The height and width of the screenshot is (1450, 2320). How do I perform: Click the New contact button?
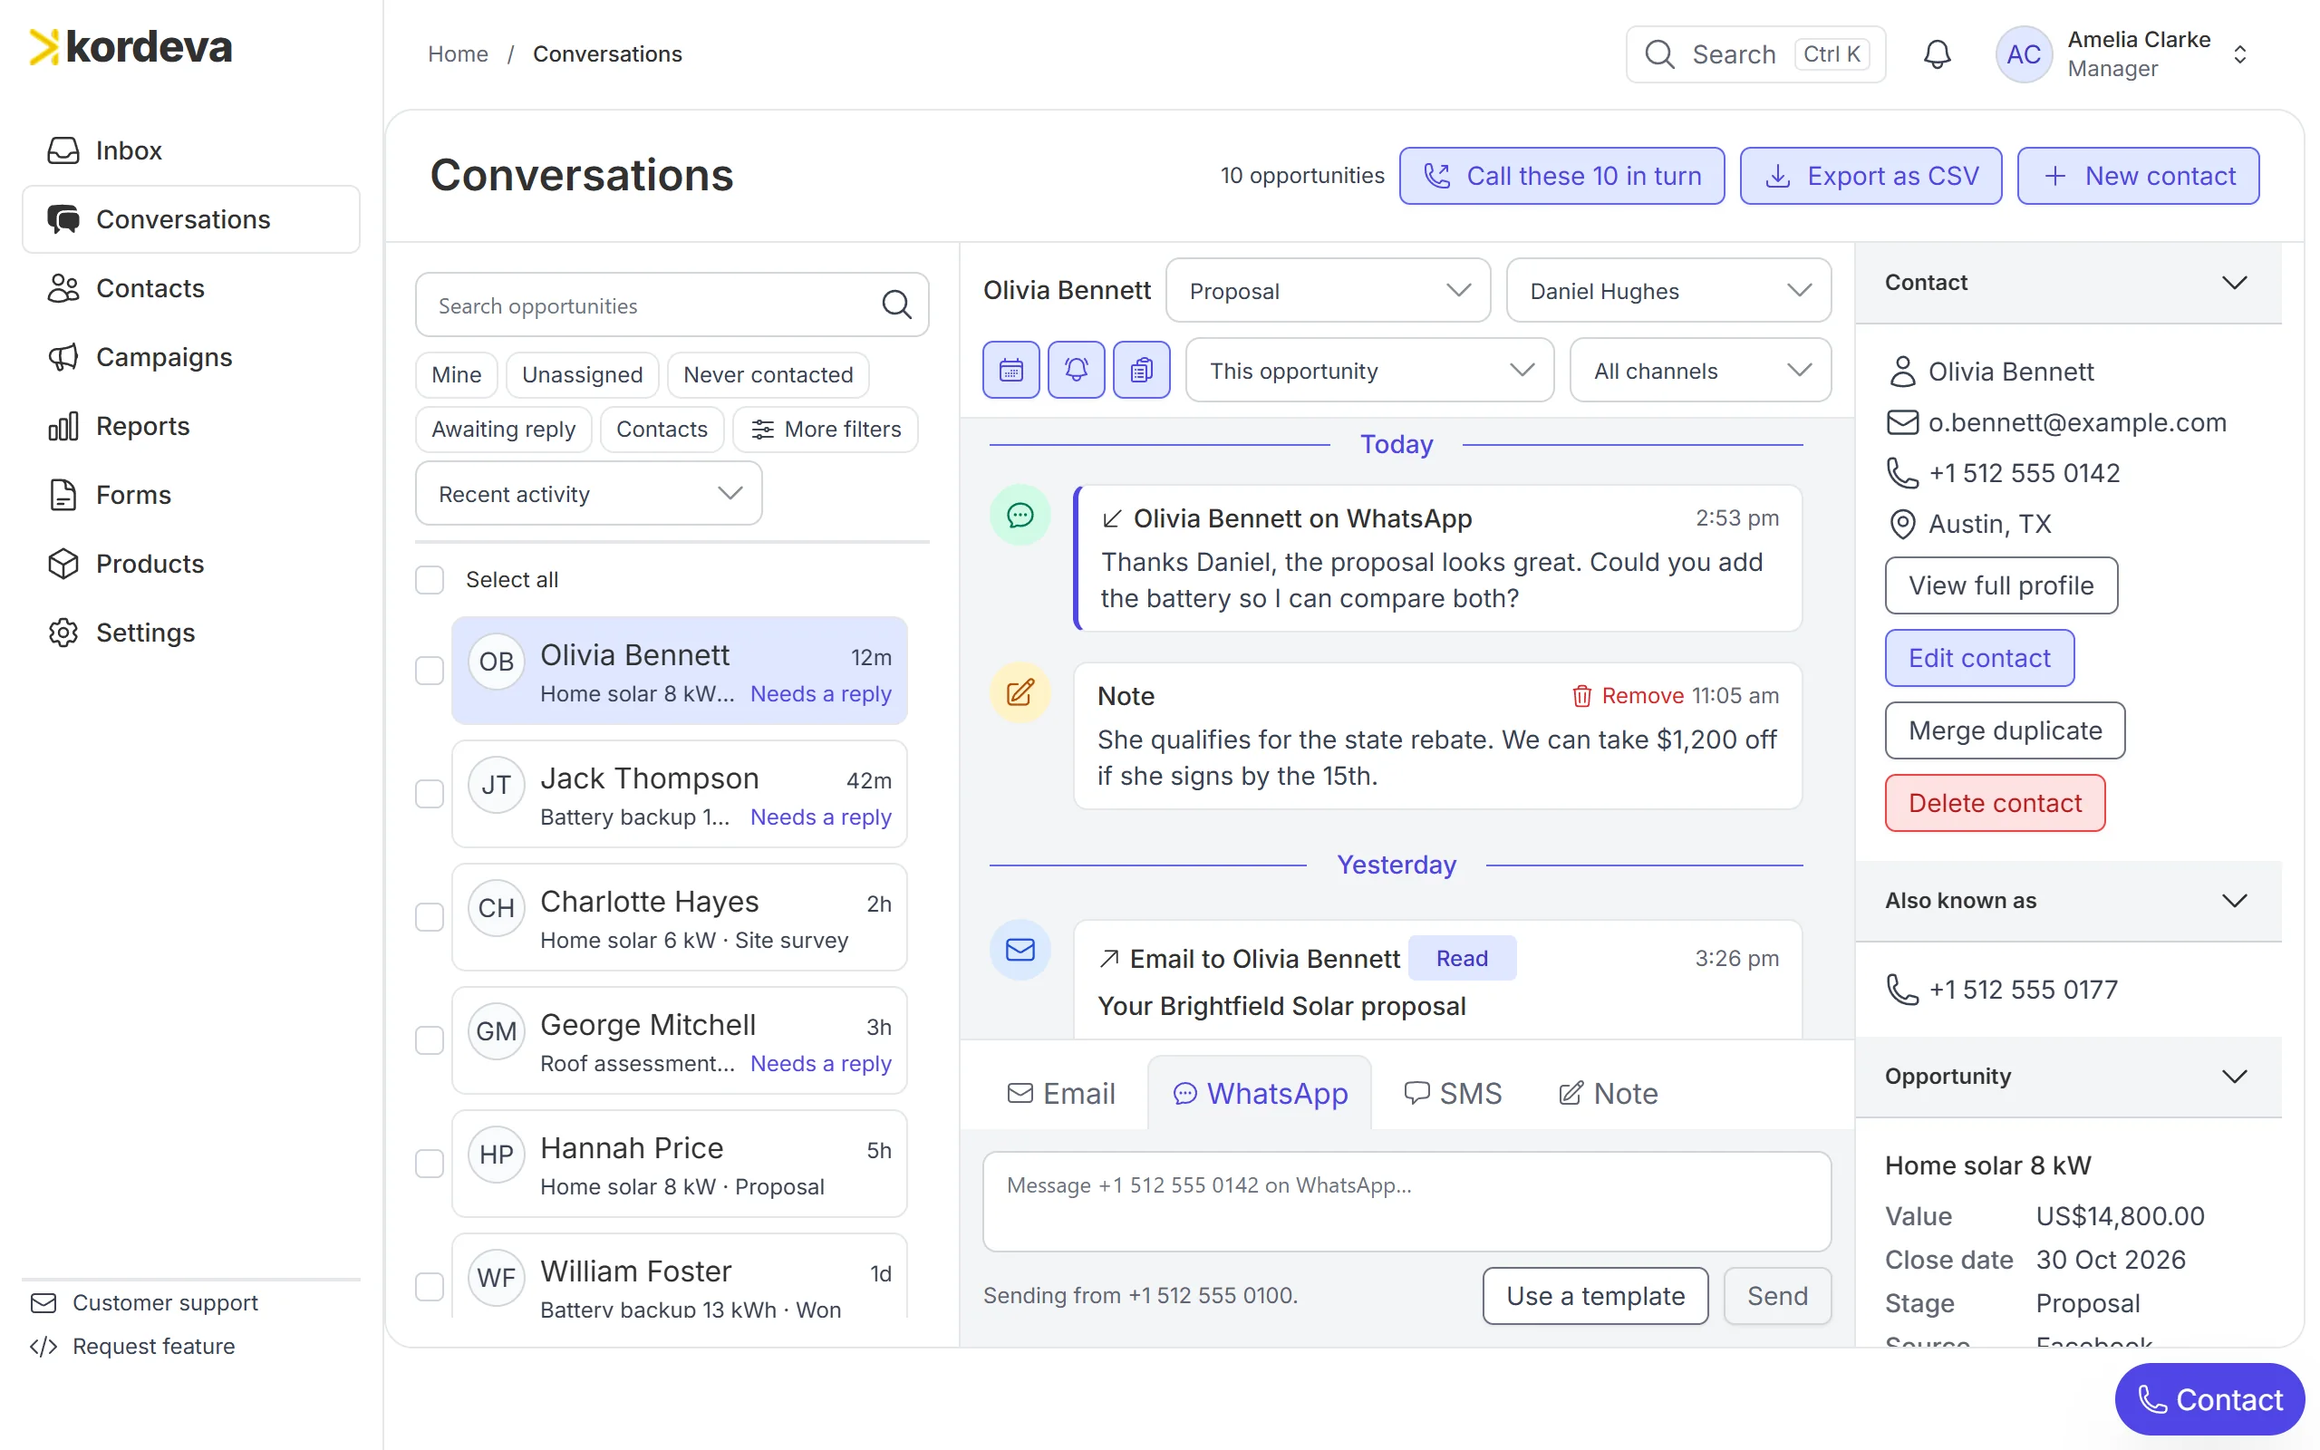click(x=2138, y=176)
